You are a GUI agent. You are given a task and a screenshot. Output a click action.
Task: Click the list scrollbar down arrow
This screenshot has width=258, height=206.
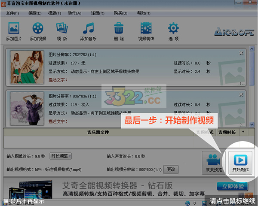[x=252, y=124]
